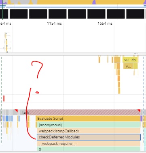Click the 1654 ms ruler label
Screen dimensions: 146x153
105,23
